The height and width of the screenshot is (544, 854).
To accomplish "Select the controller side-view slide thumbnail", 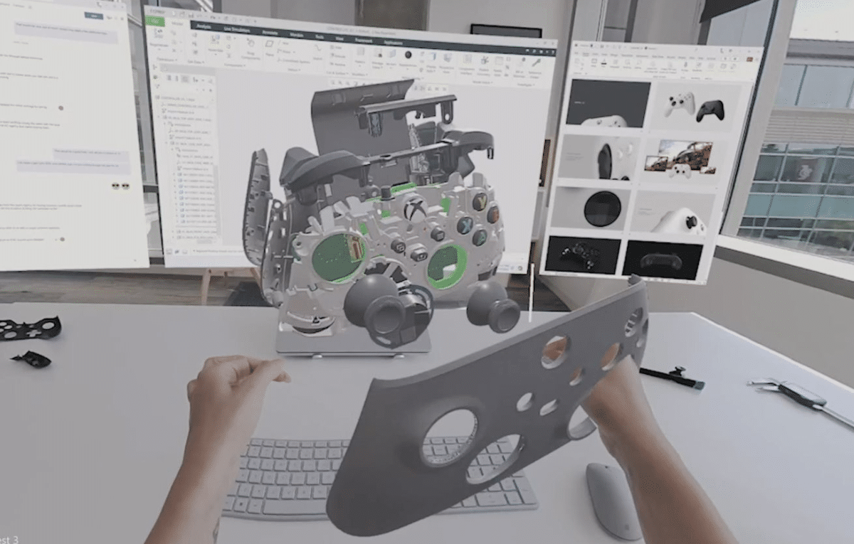I will pyautogui.click(x=599, y=156).
